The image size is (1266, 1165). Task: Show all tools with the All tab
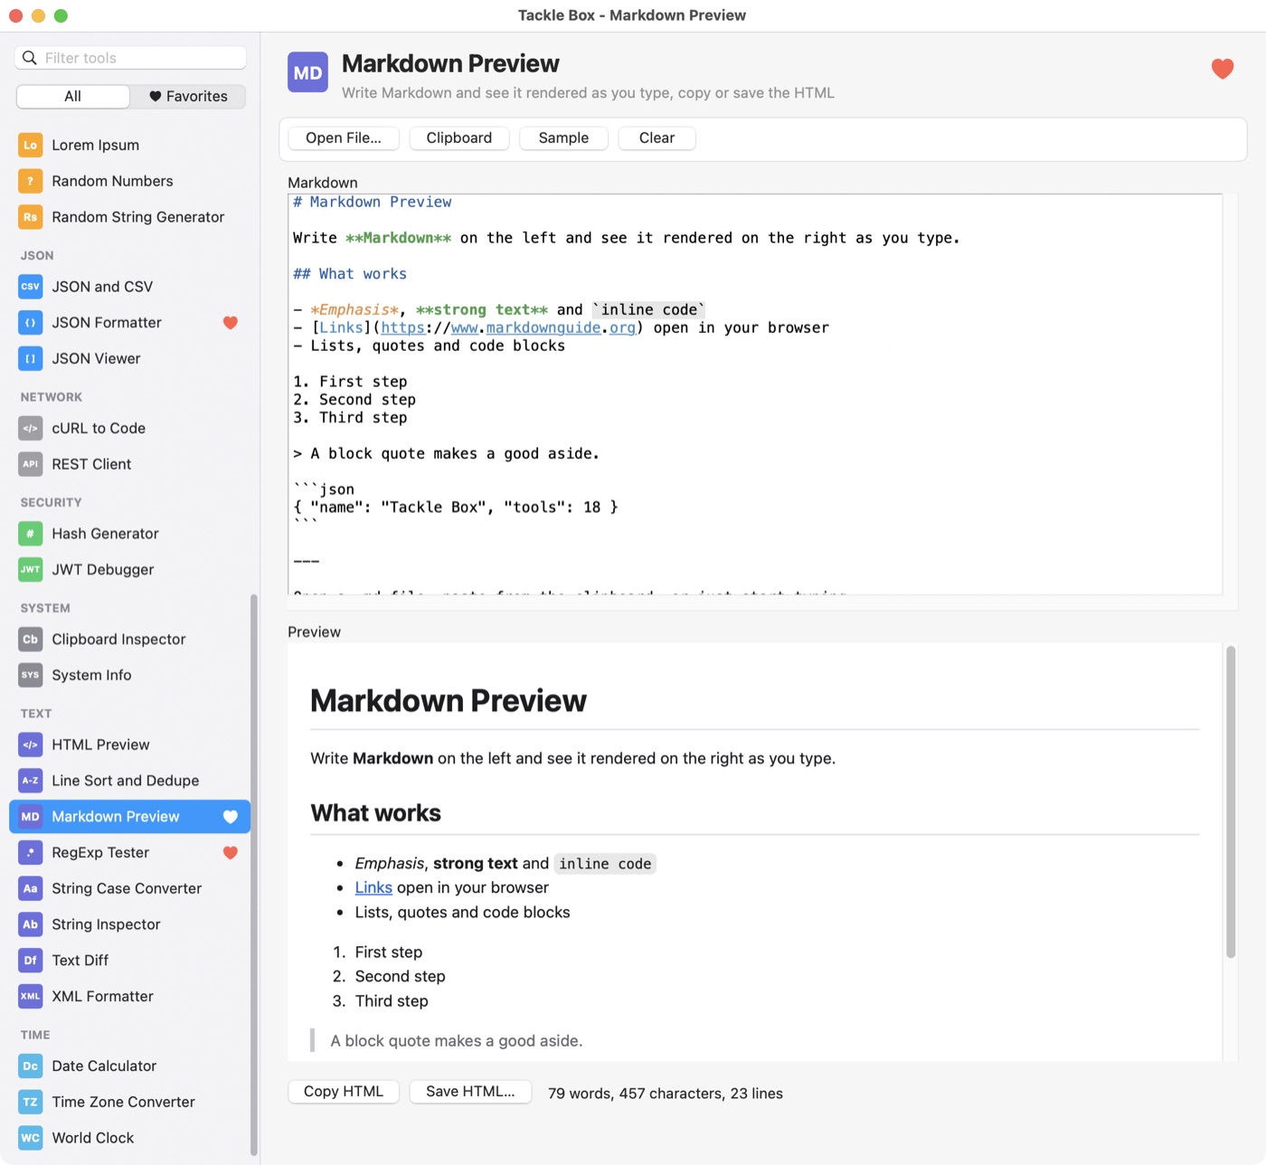[73, 97]
